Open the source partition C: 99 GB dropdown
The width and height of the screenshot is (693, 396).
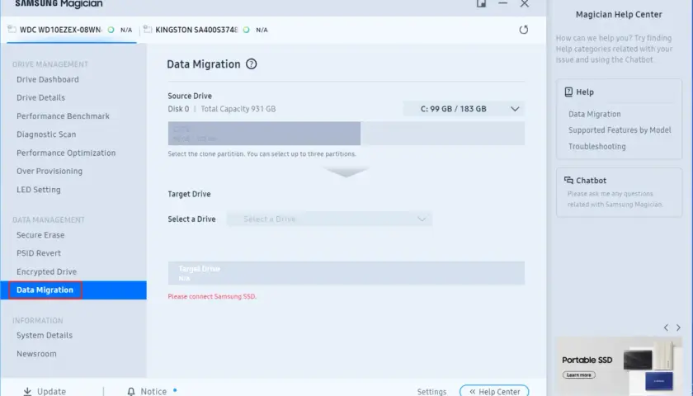[x=464, y=109]
